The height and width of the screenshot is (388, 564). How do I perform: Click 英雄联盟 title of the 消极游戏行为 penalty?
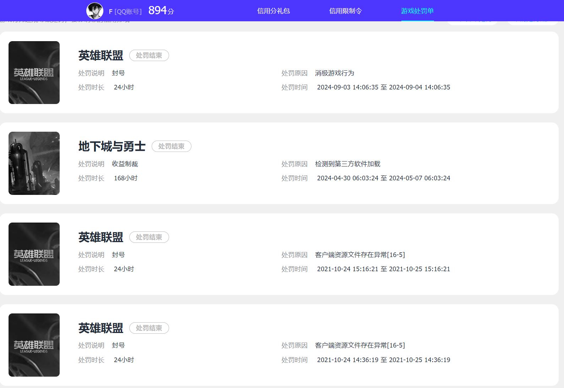coord(101,55)
